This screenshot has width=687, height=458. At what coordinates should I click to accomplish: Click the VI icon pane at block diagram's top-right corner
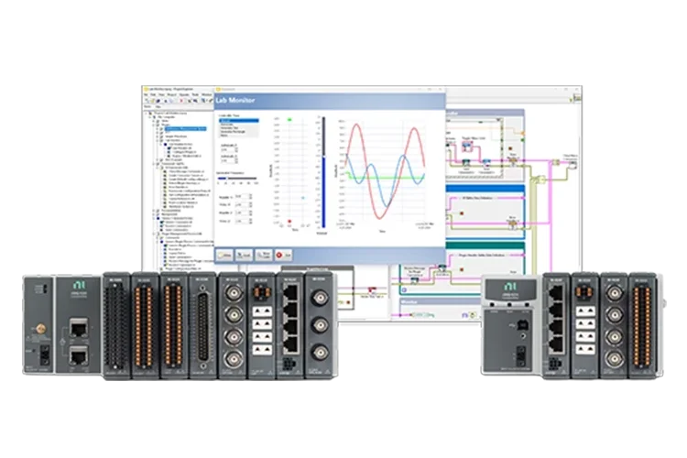tap(577, 98)
